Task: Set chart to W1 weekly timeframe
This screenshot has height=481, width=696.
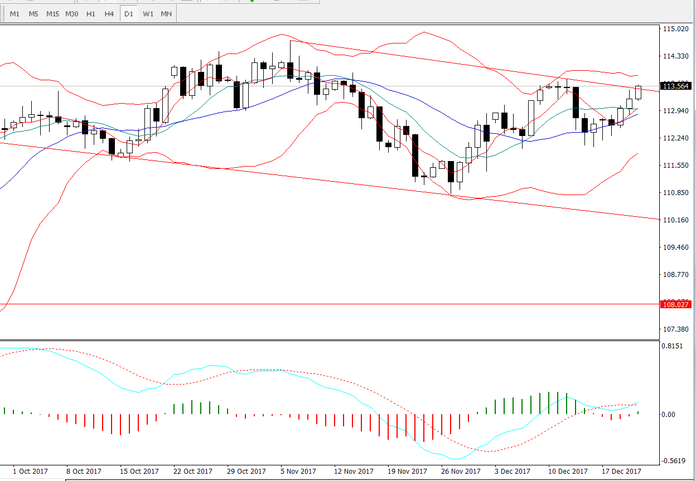Action: tap(148, 14)
